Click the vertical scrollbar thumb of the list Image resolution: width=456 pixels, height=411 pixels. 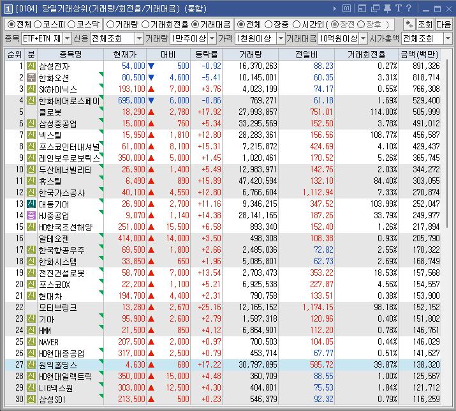[x=447, y=142]
